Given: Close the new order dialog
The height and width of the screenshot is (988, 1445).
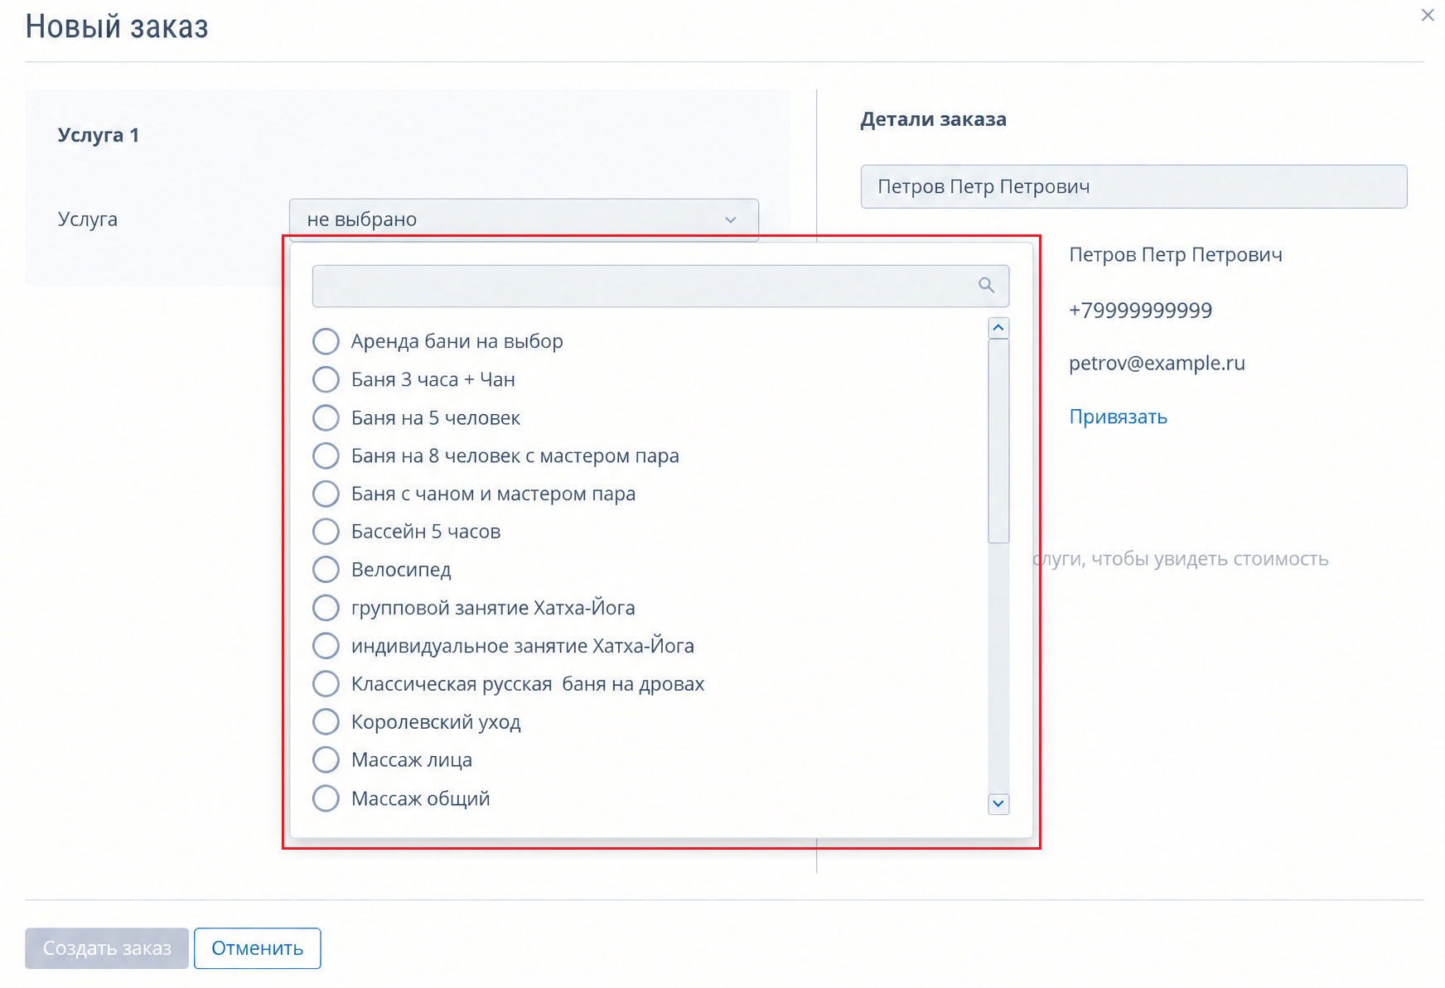Looking at the screenshot, I should tap(1428, 15).
